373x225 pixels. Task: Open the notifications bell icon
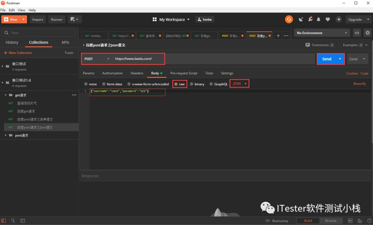318,19
